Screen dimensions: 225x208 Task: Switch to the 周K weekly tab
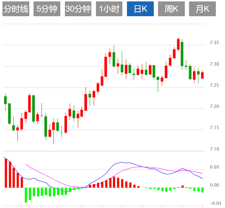coord(171,9)
